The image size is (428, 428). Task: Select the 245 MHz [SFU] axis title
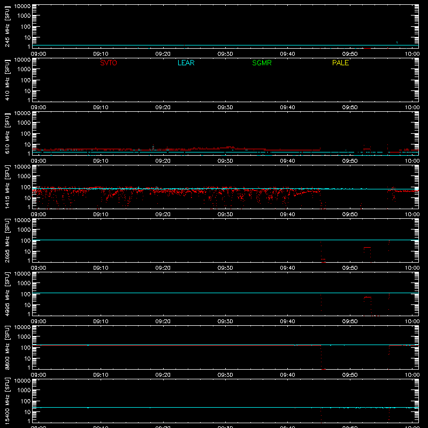pos(7,26)
